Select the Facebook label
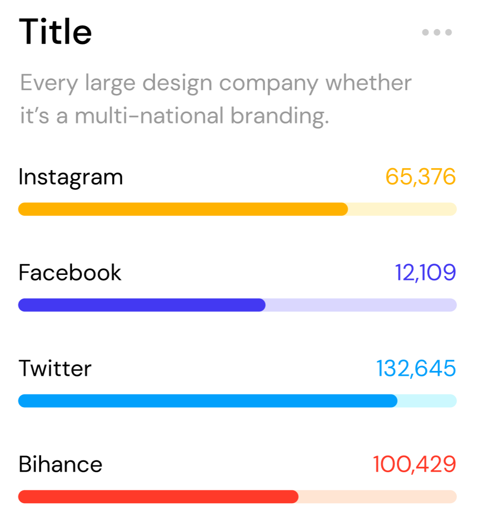496x516 pixels. [70, 273]
